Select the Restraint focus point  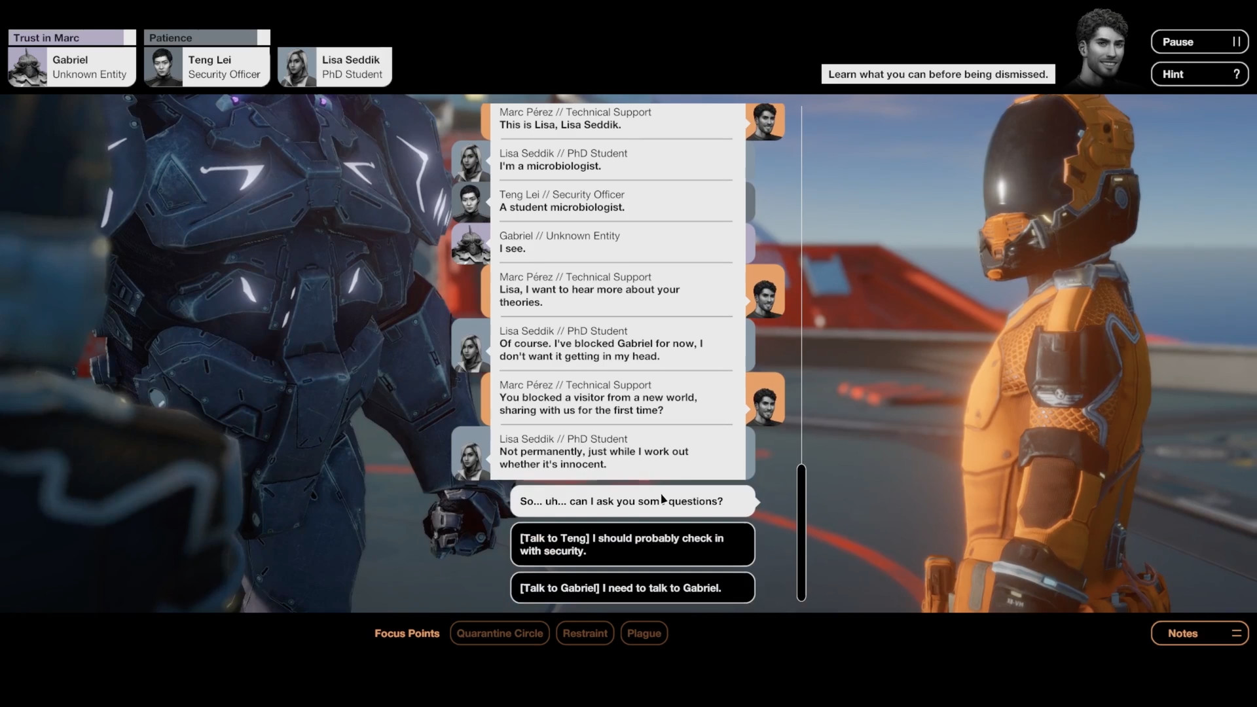(x=585, y=633)
